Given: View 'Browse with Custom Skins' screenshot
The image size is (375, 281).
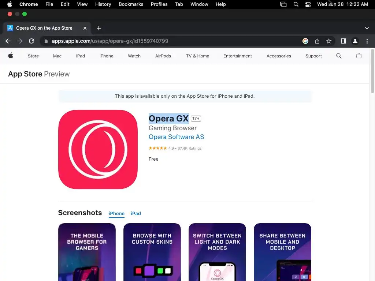Looking at the screenshot, I should click(152, 252).
